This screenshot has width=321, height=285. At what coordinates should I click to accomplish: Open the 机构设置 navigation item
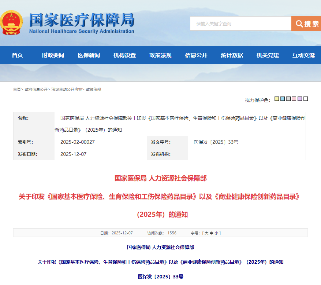click(x=124, y=55)
